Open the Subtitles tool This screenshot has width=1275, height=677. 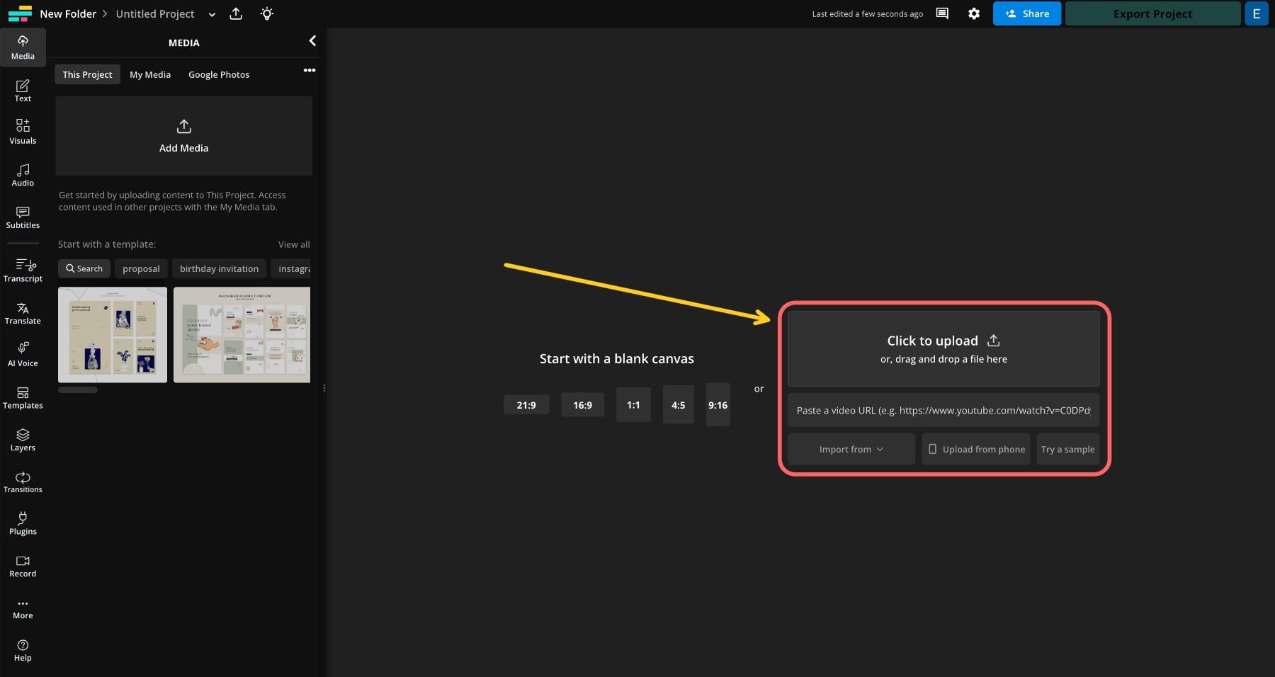click(23, 217)
